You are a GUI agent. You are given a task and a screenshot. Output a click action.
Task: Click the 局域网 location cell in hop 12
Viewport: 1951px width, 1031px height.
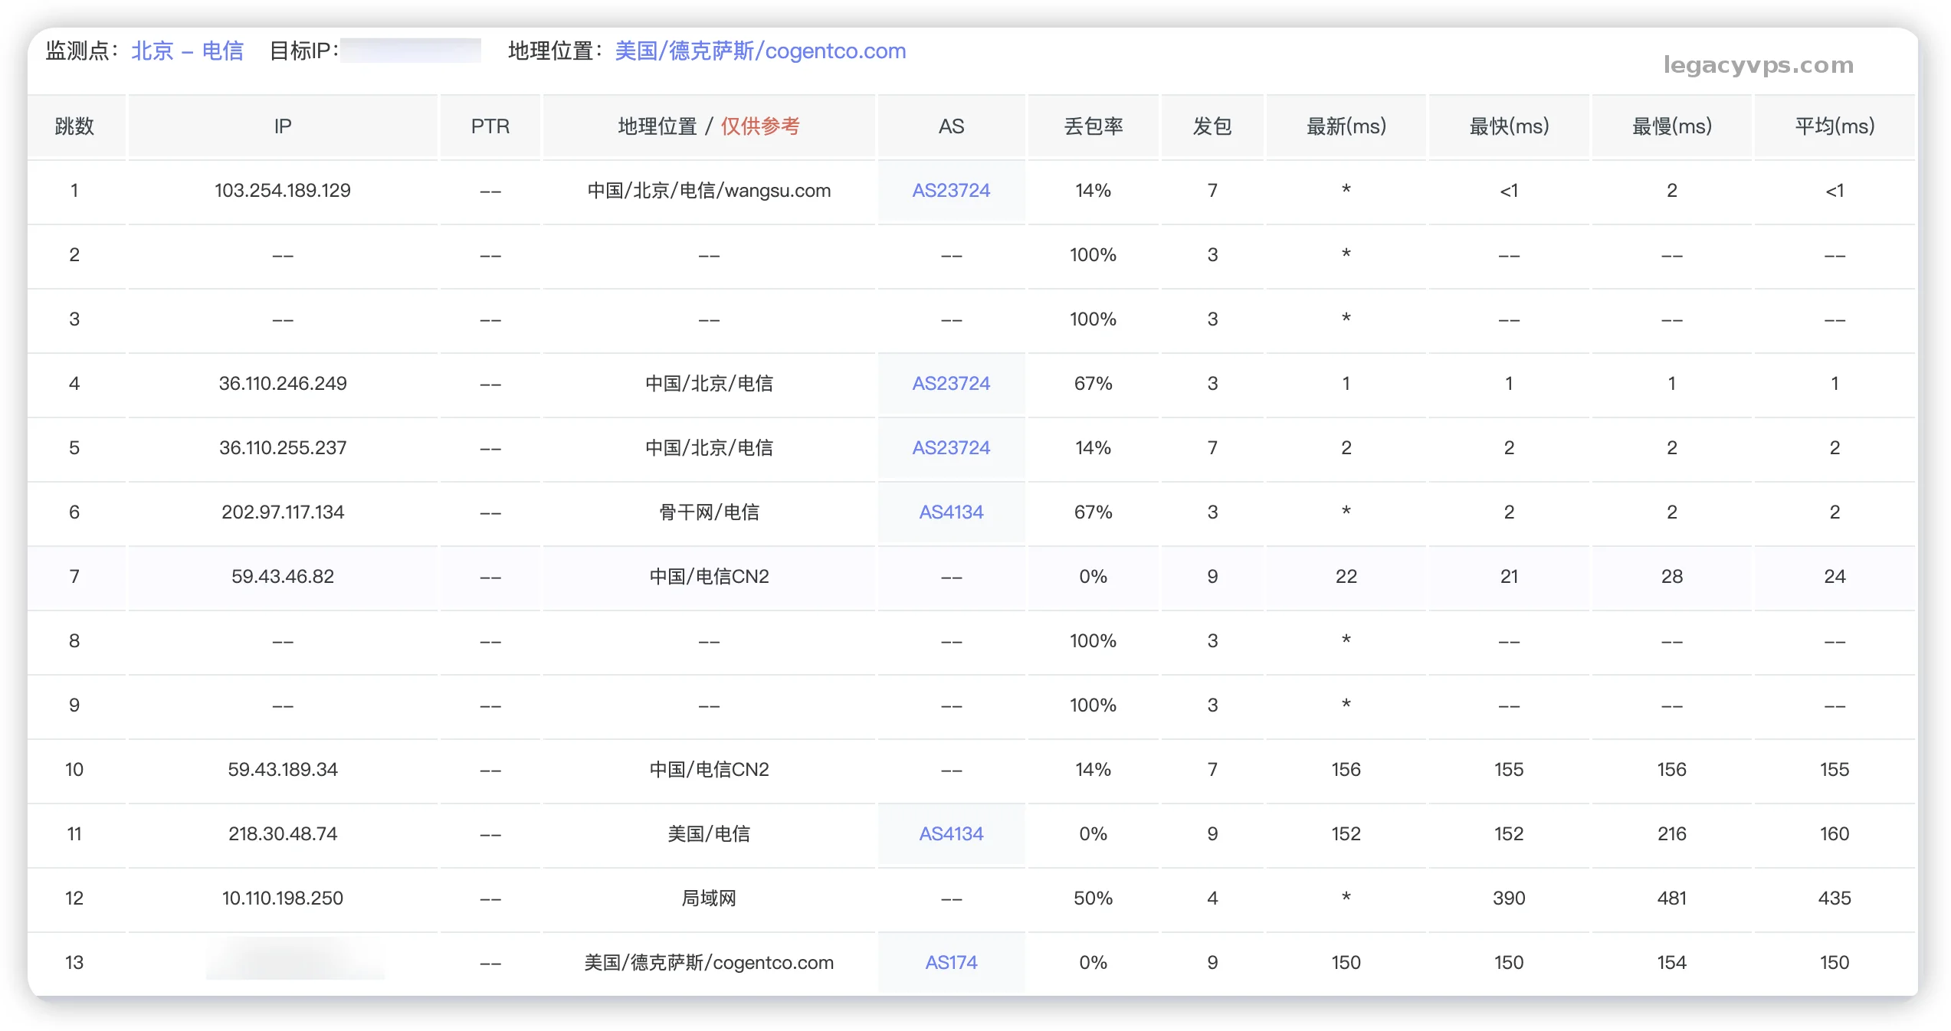pyautogui.click(x=708, y=898)
